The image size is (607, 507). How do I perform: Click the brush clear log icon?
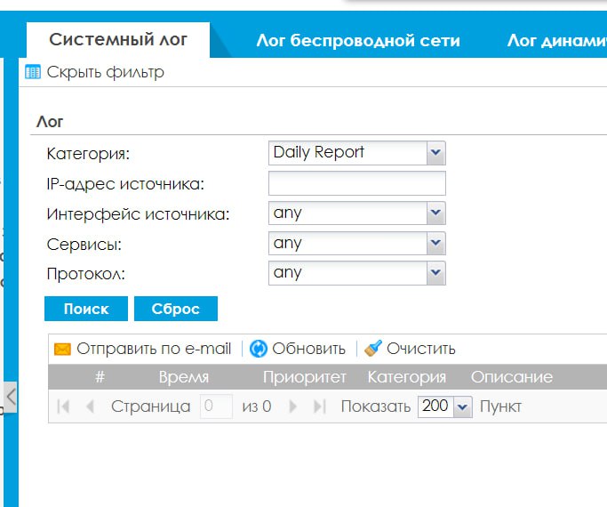[x=373, y=349]
